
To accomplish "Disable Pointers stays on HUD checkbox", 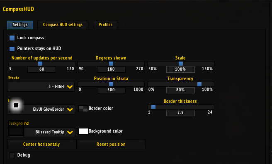I will (x=12, y=49).
